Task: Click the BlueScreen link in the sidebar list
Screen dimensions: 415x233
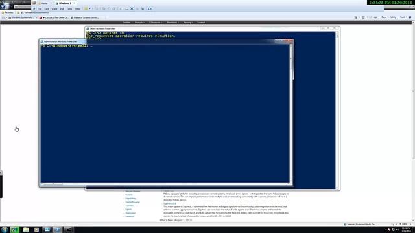Action: 130,213
